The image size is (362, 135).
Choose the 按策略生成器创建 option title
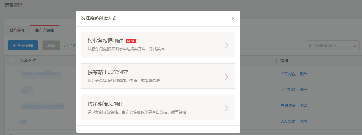(108, 73)
